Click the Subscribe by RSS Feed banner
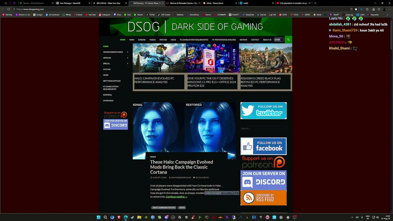393x221 pixels. (263, 198)
